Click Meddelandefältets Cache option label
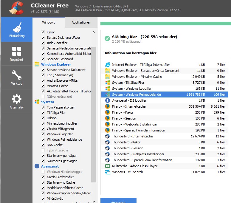This screenshot has height=203, width=231. coord(65,188)
